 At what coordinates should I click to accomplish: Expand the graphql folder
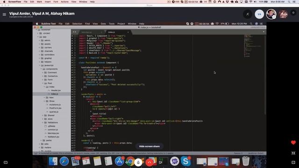click(40, 58)
